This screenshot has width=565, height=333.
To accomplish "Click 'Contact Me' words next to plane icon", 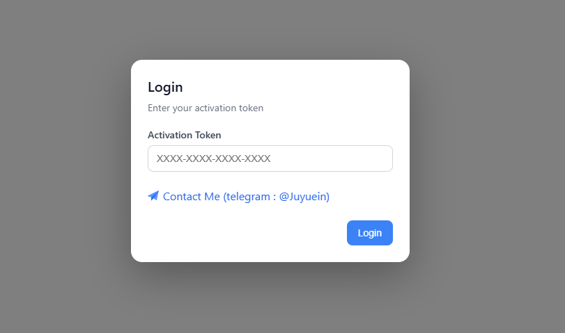I will [192, 196].
